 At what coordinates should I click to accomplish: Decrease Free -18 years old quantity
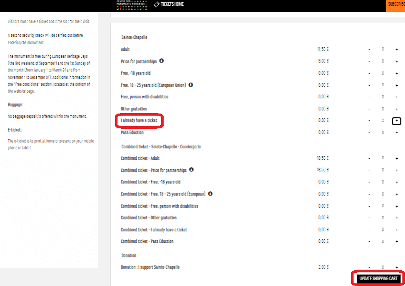(369, 73)
